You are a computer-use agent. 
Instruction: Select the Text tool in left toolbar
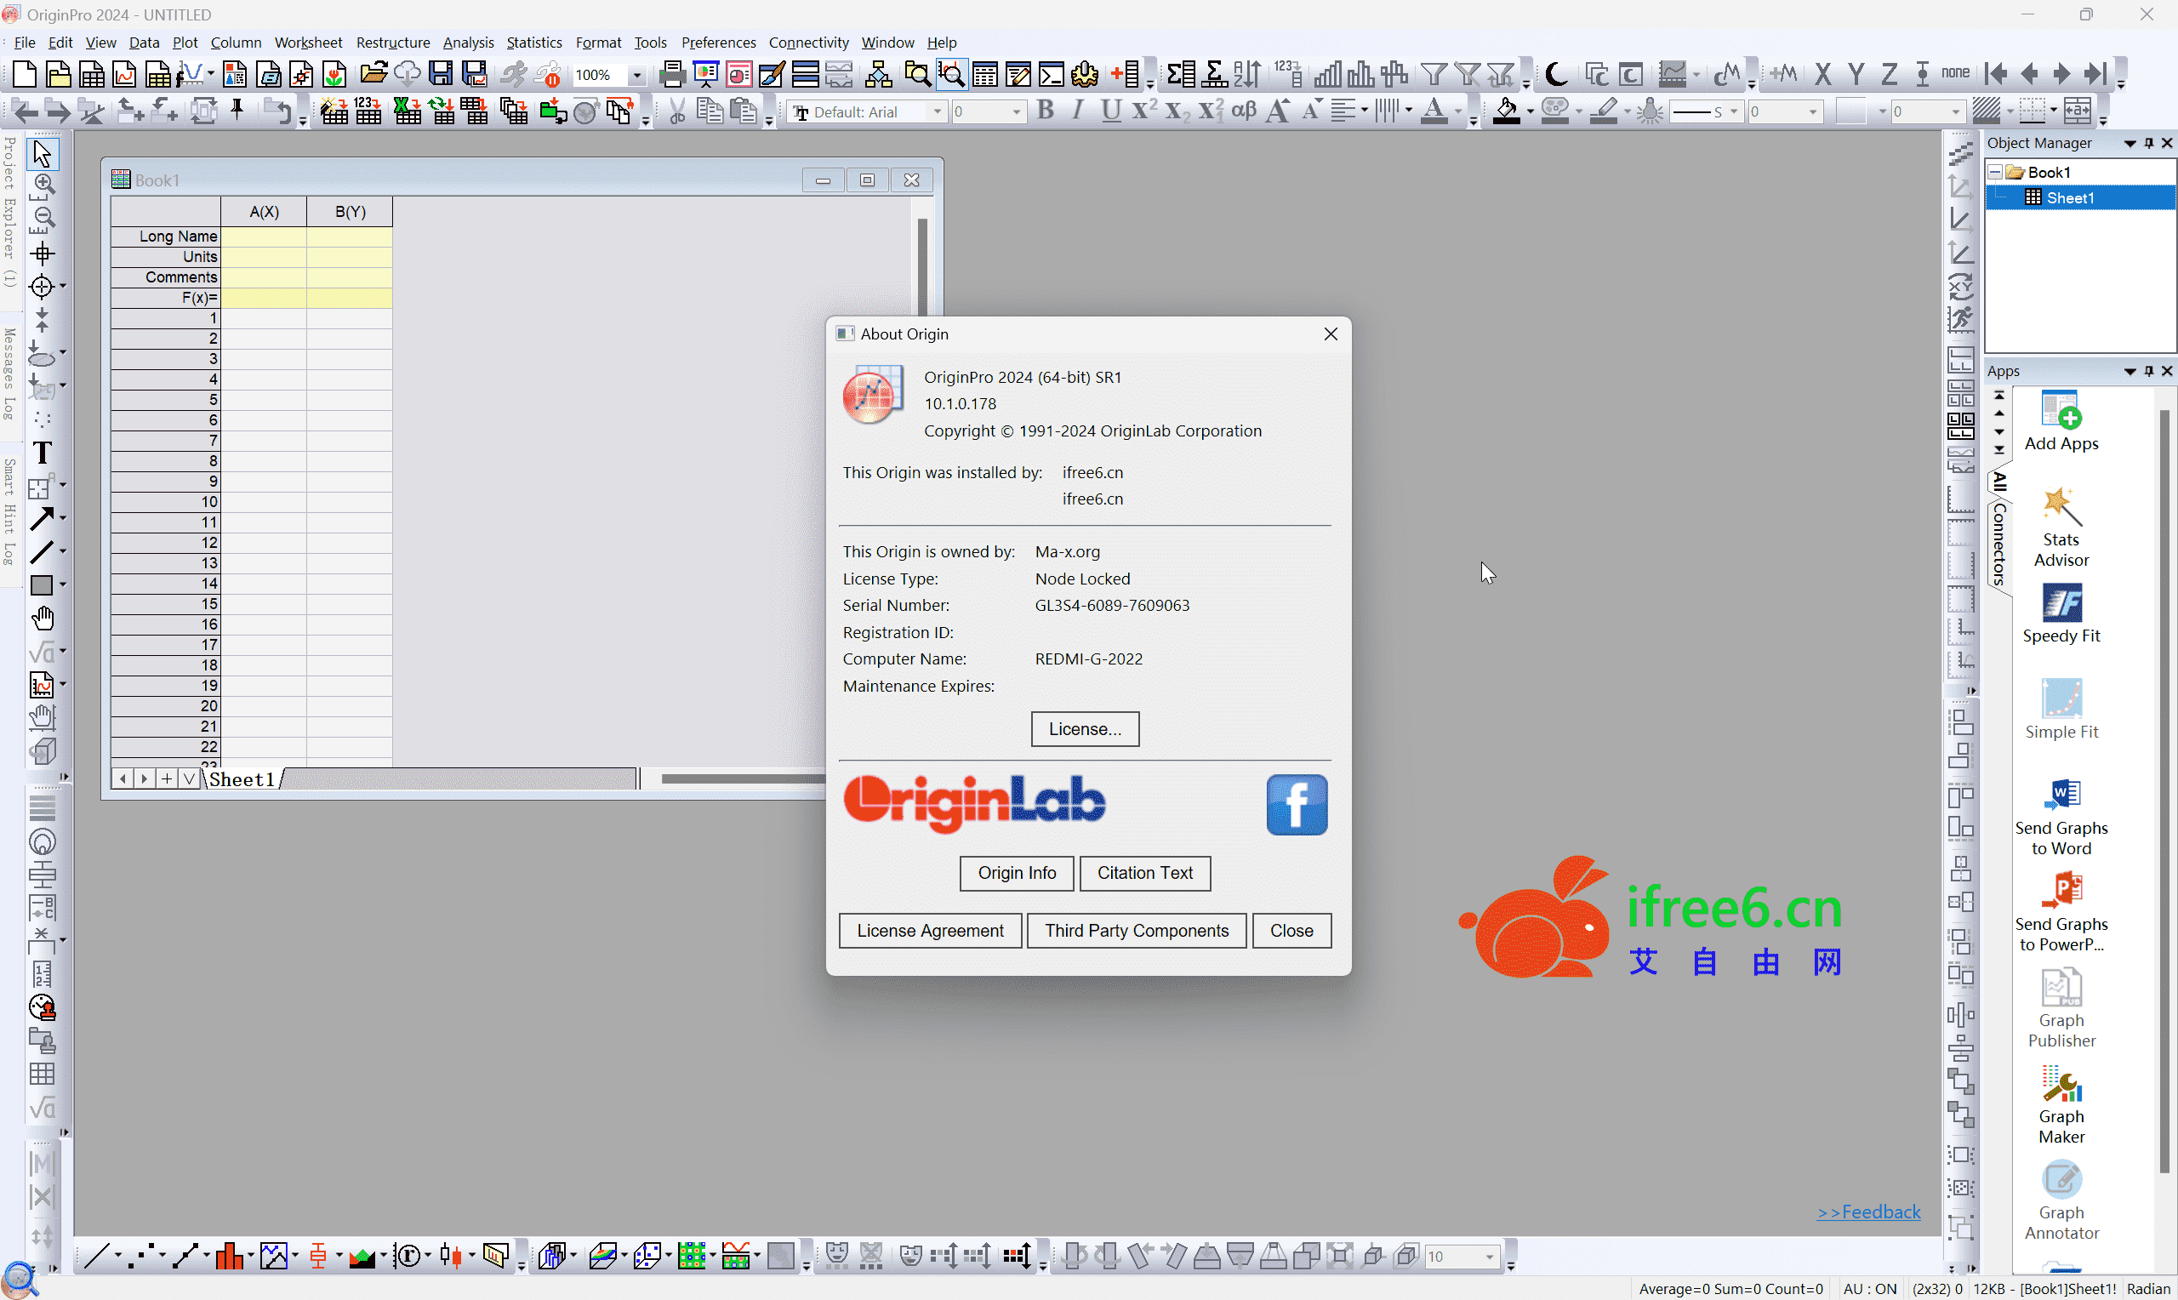coord(42,453)
